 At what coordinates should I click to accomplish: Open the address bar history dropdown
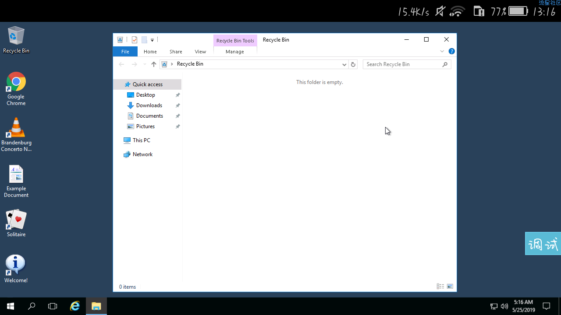[x=344, y=64]
